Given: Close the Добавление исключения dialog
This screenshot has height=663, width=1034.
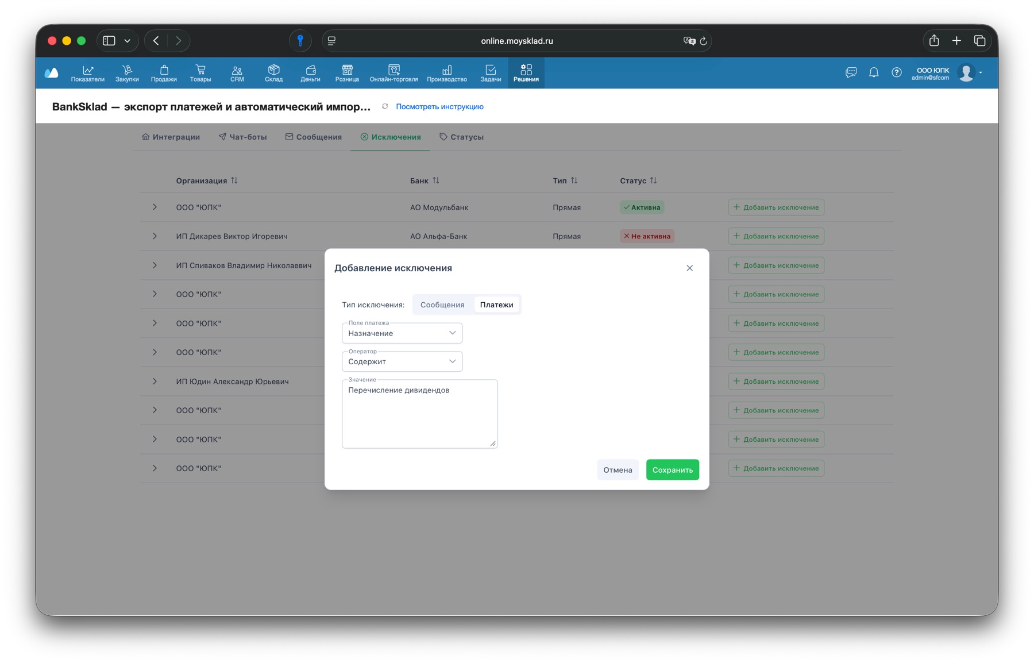Looking at the screenshot, I should point(689,268).
